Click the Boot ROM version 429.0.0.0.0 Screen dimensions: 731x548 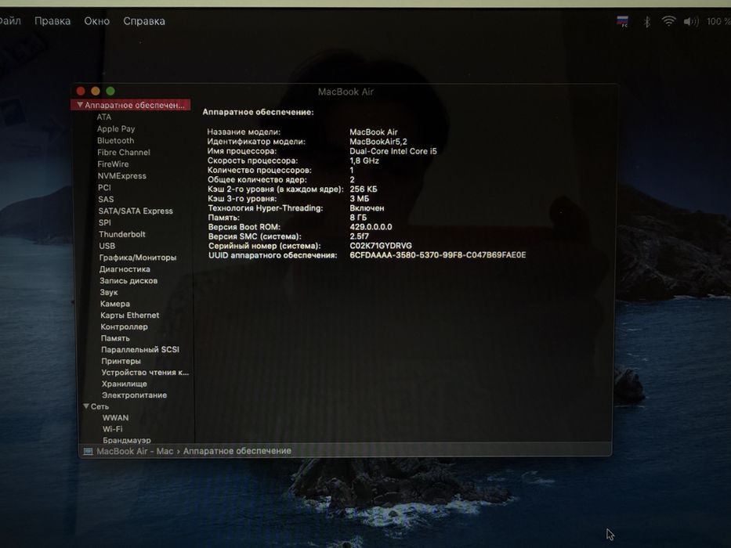[x=371, y=227]
